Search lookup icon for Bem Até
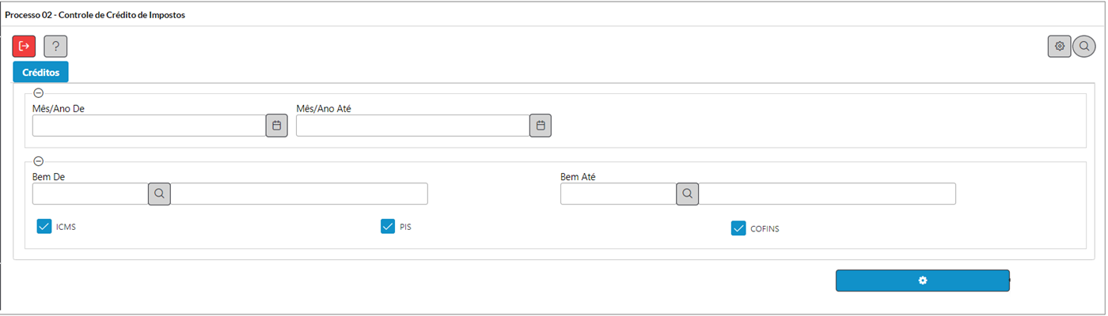 (688, 194)
